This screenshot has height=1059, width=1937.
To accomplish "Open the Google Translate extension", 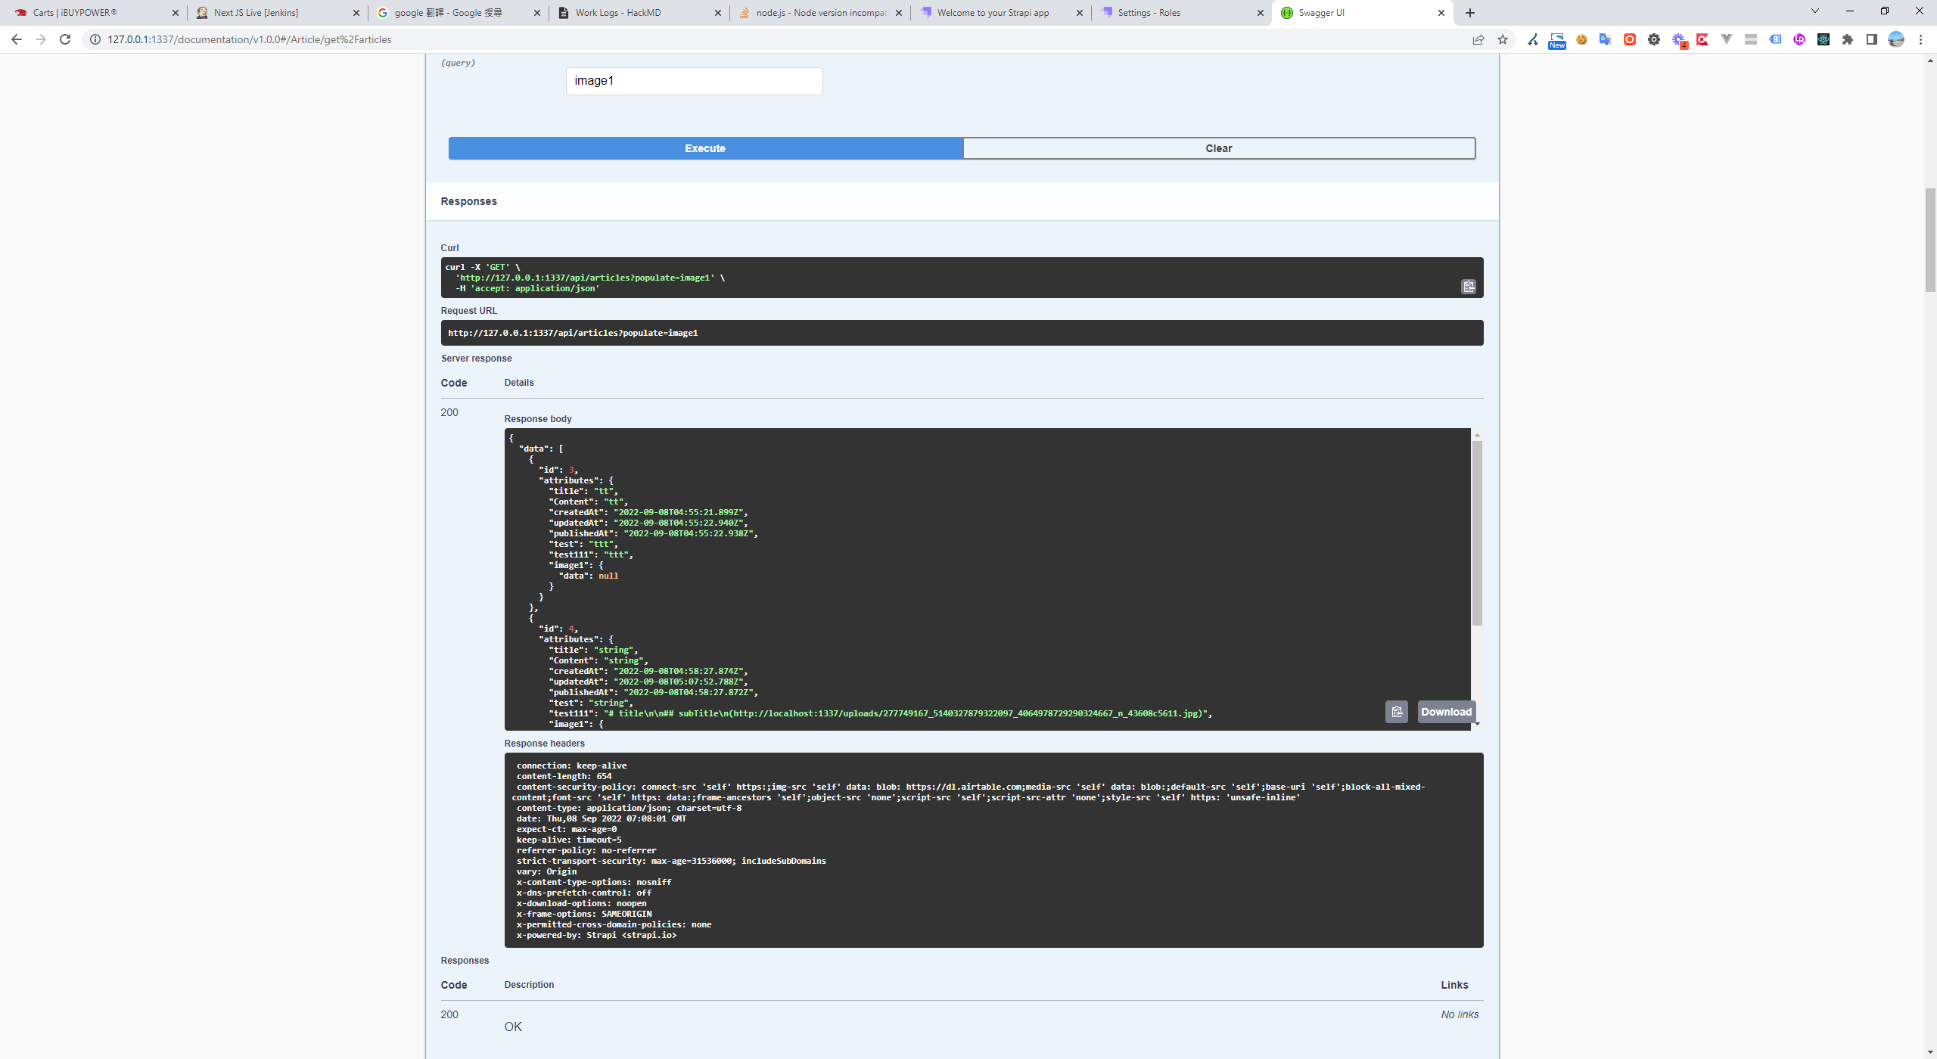I will tap(1605, 39).
